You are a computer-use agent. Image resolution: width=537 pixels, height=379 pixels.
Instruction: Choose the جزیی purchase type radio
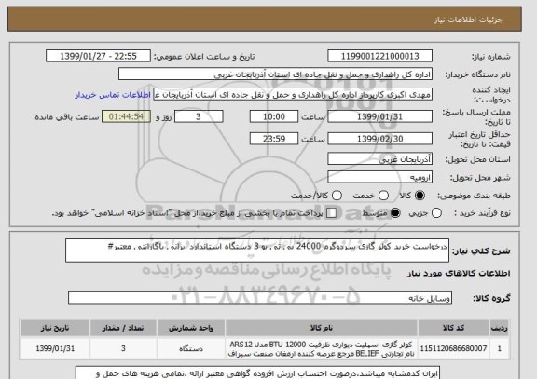pyautogui.click(x=436, y=212)
